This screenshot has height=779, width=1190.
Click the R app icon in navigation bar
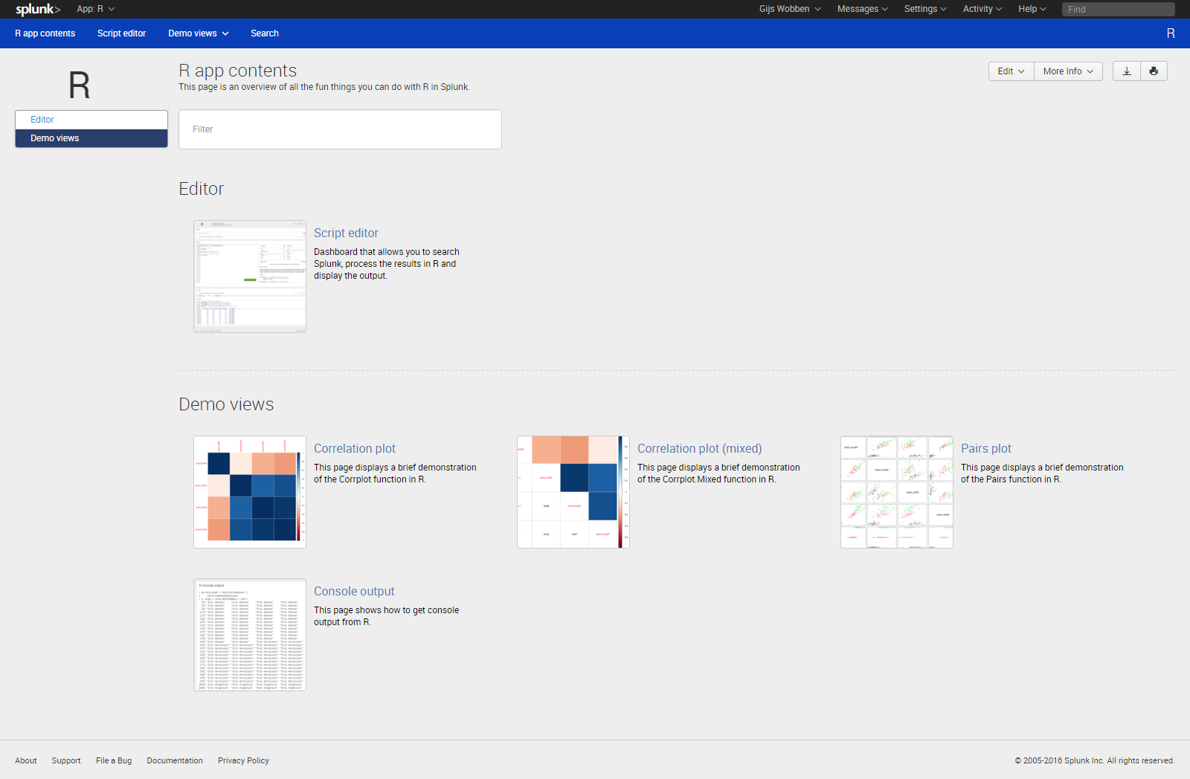coord(1171,33)
